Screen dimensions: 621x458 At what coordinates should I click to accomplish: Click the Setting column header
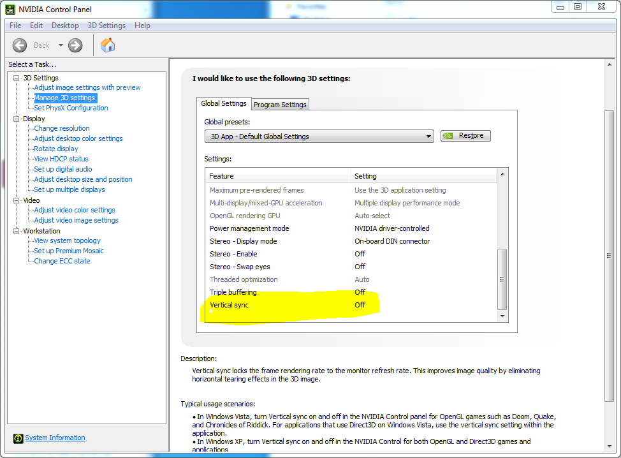click(424, 176)
